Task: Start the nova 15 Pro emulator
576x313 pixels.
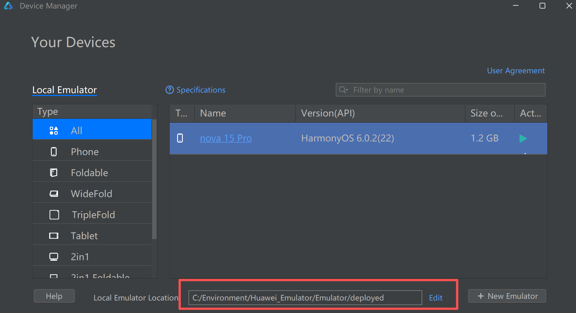Action: click(x=523, y=139)
